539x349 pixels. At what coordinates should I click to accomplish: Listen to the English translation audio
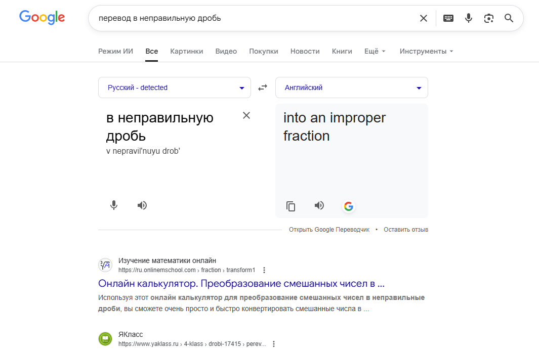[319, 205]
